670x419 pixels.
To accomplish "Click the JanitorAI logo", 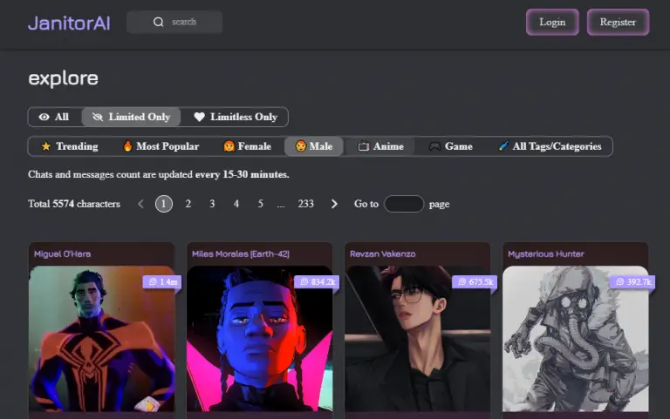I will [69, 23].
